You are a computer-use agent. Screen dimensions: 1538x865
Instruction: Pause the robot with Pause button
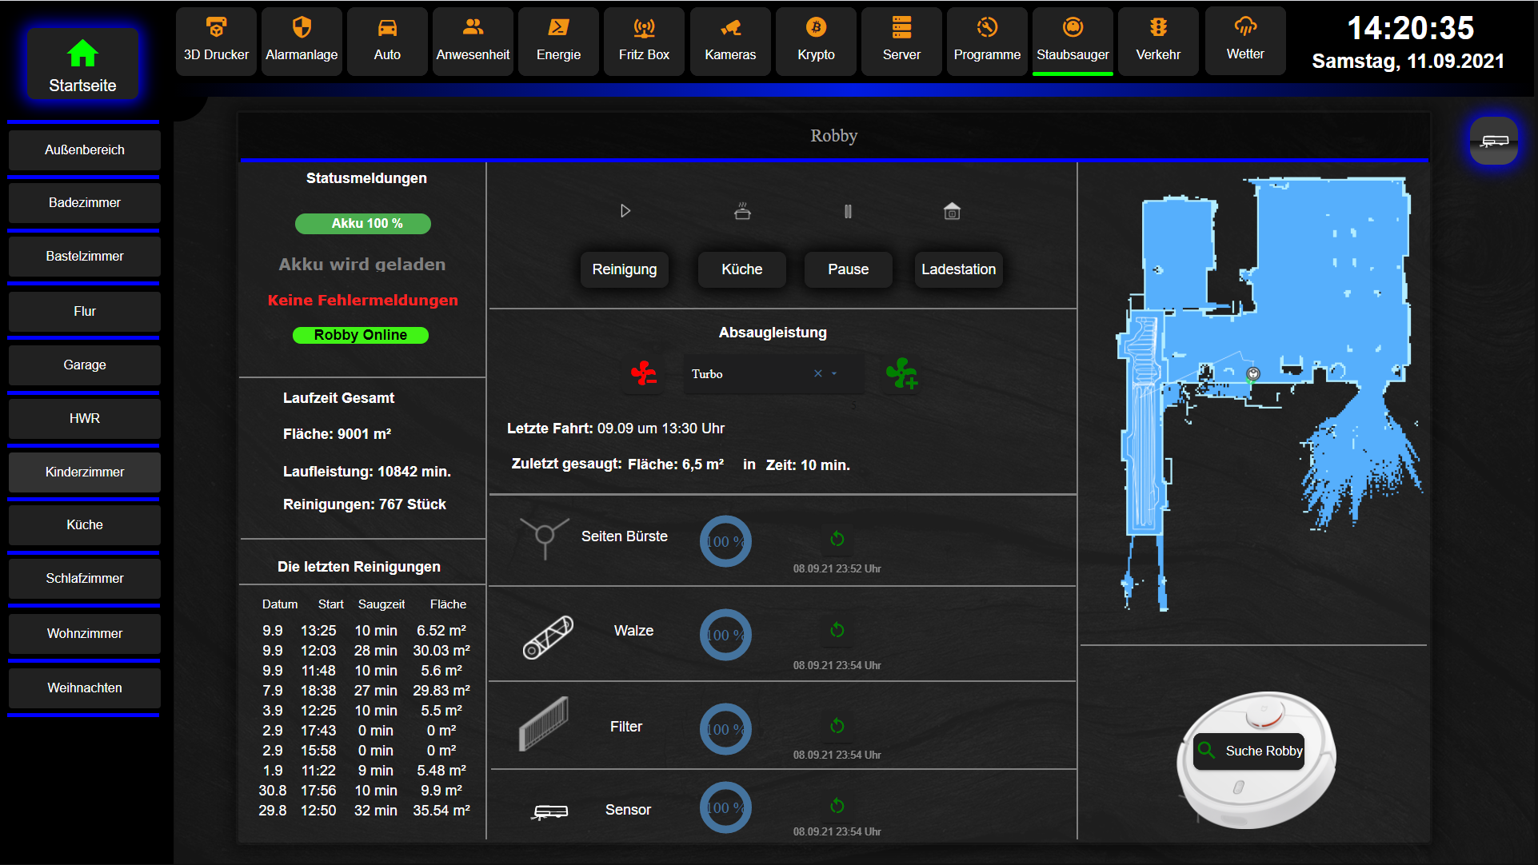[x=848, y=269]
